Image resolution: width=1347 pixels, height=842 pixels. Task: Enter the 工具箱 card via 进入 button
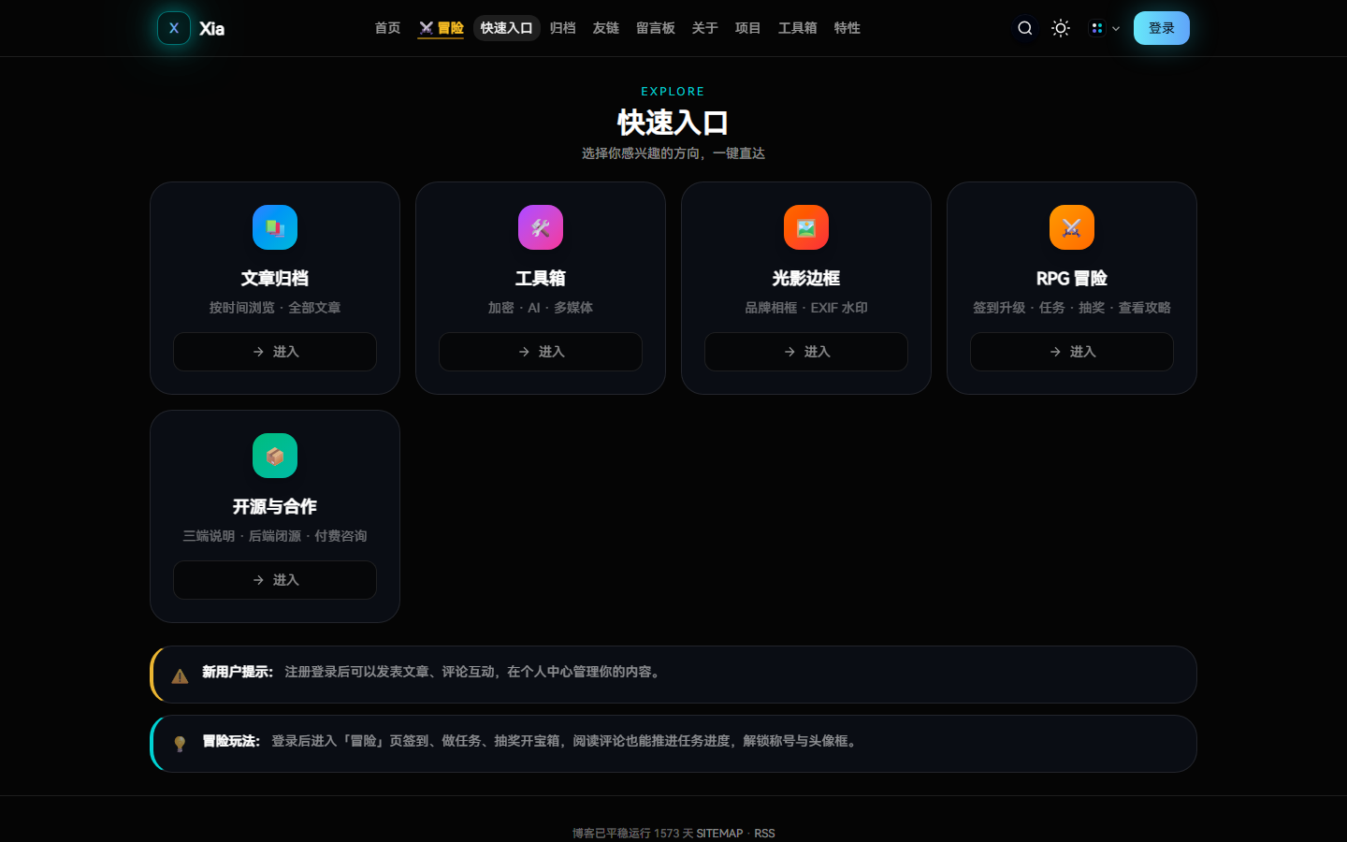click(x=541, y=352)
